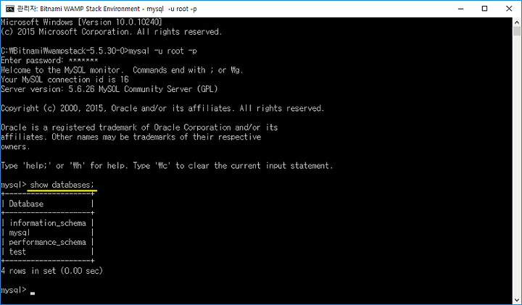Viewport: 522px width, 305px height.
Task: Minimize the Bitnami WAMP Stack window
Action: 461,9
